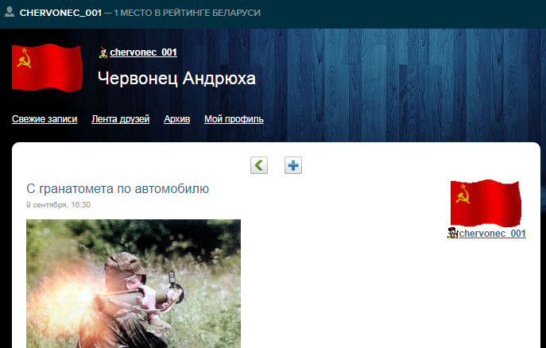Open CHERVONEC_001 name in the top bar
Screen dimensions: 546x348
[60, 13]
